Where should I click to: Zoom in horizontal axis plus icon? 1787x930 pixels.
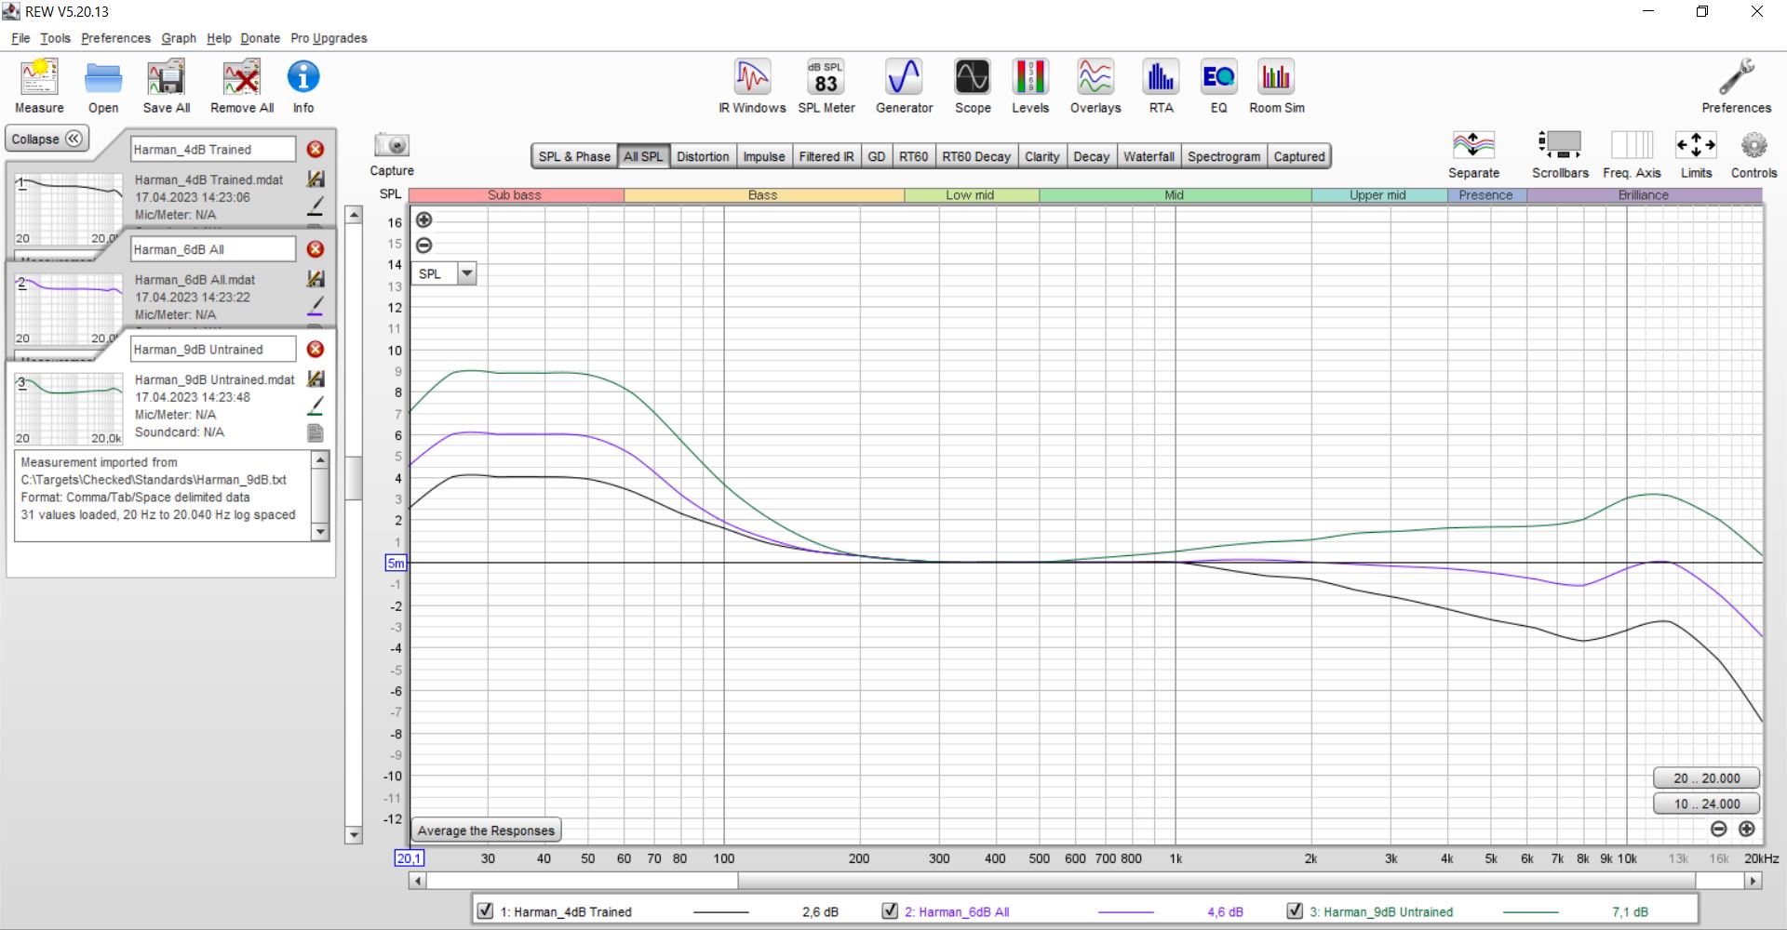1747,829
